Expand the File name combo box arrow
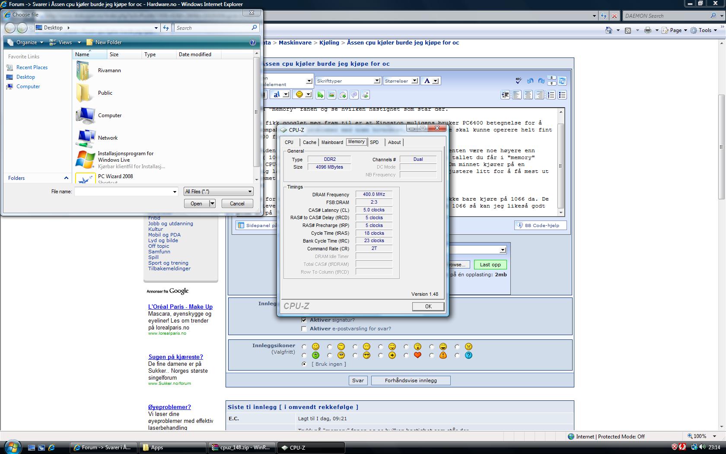 point(175,192)
